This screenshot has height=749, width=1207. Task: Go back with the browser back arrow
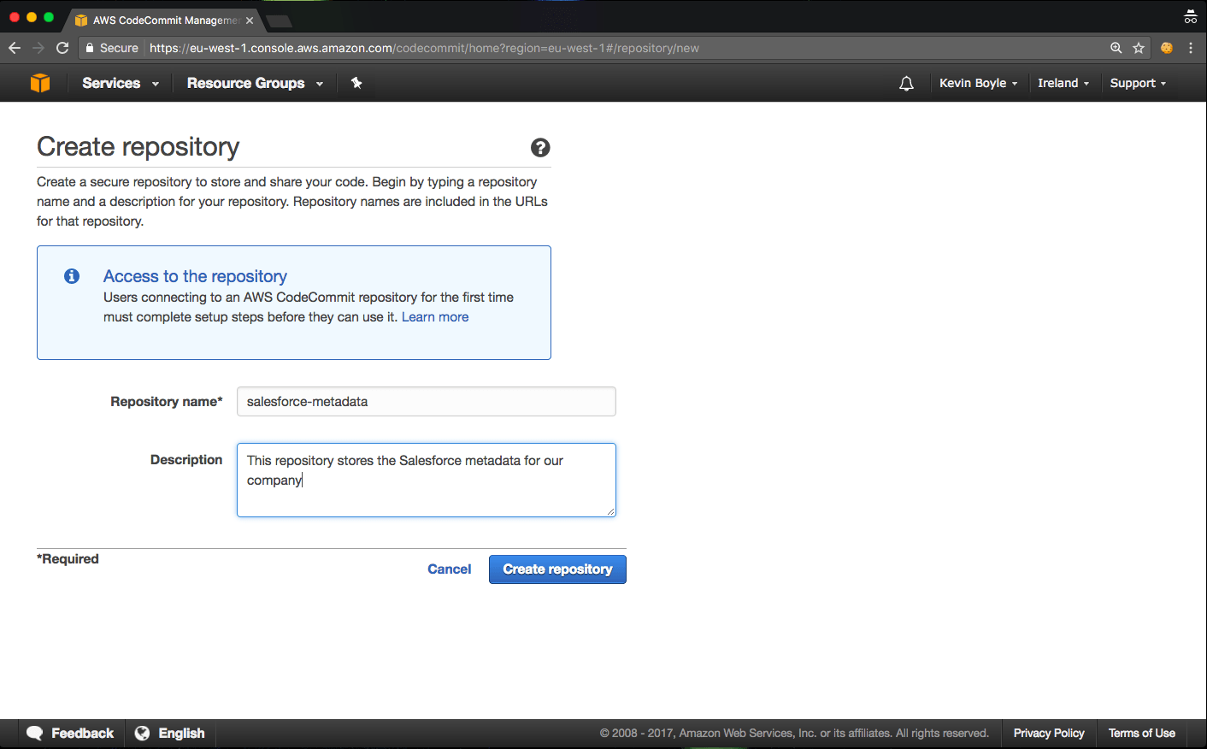[15, 48]
